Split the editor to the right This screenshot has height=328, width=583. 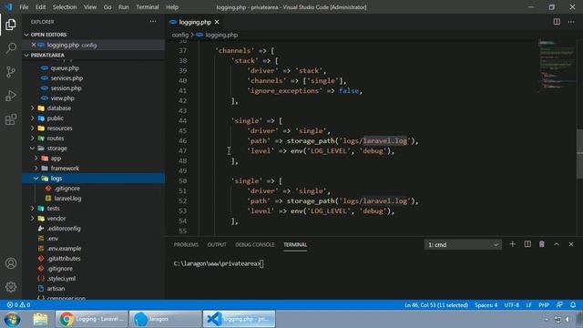[x=557, y=22]
